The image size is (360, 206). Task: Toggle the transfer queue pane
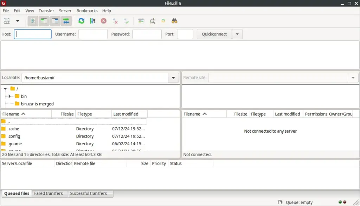(x=66, y=21)
